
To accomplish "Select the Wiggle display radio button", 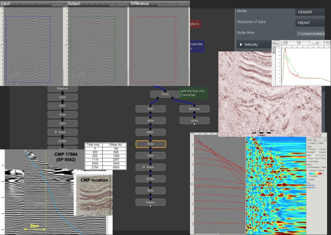I will pos(321,167).
